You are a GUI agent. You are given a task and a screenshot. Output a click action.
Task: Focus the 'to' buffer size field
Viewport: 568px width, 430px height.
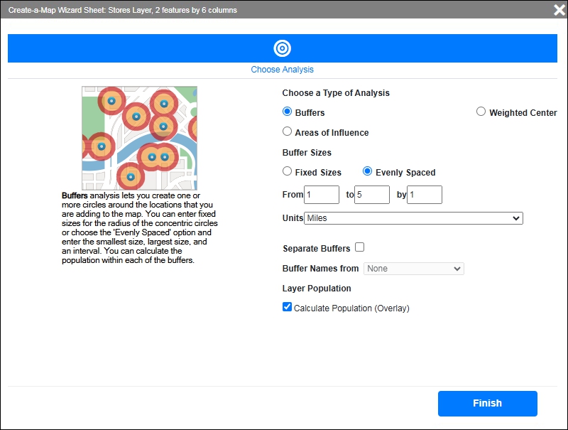pyautogui.click(x=372, y=195)
